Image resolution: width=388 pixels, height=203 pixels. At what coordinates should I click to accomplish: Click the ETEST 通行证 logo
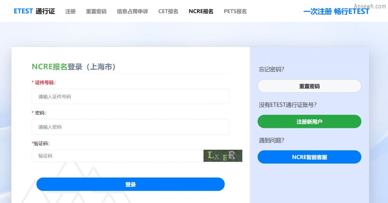34,11
